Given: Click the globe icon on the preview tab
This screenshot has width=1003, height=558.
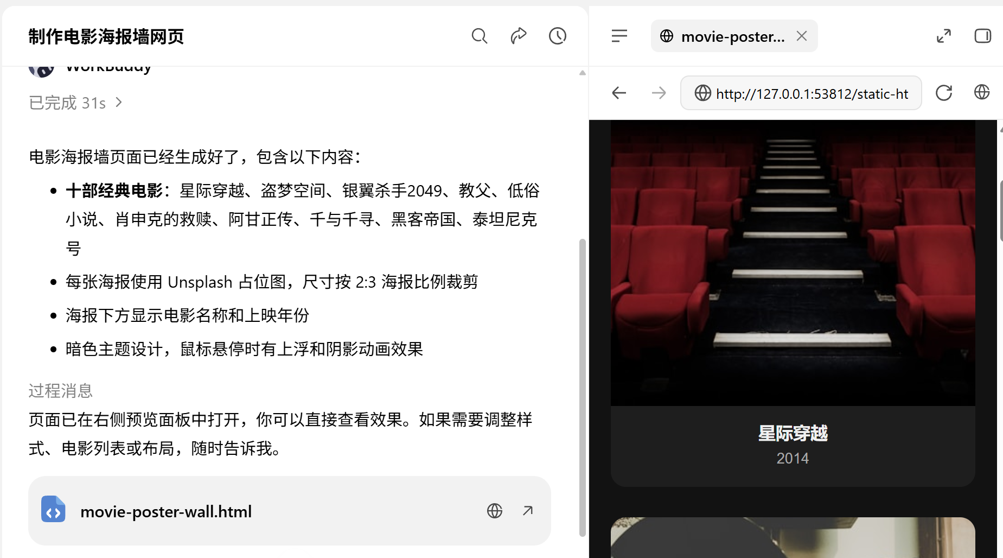Looking at the screenshot, I should pyautogui.click(x=667, y=36).
